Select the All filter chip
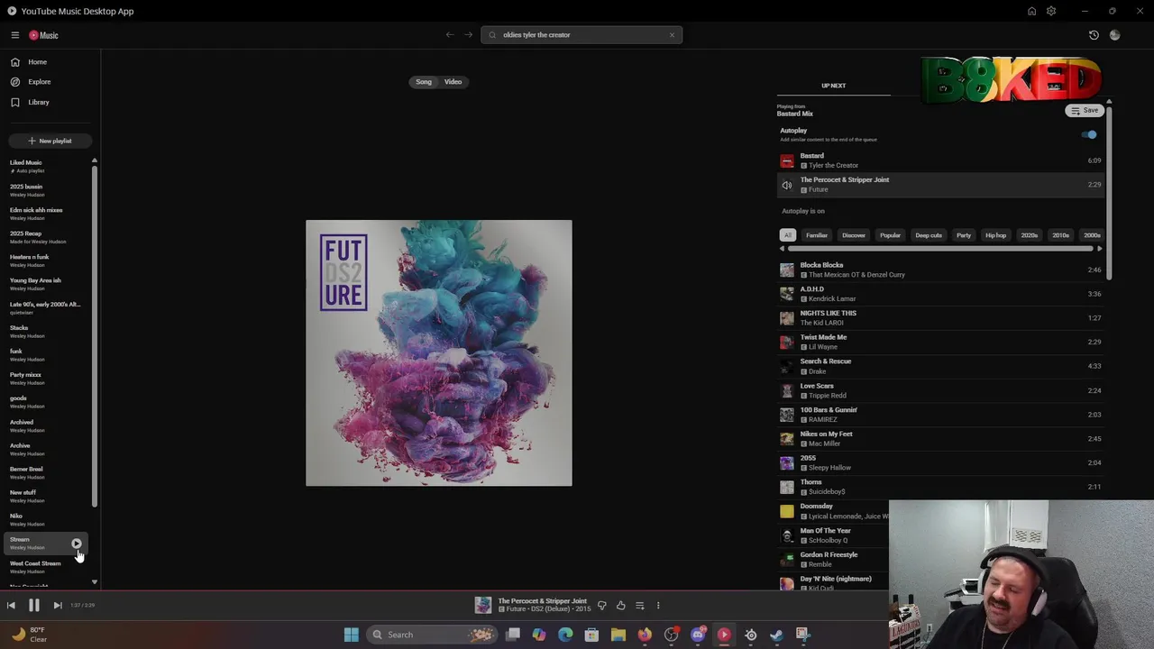 point(788,235)
